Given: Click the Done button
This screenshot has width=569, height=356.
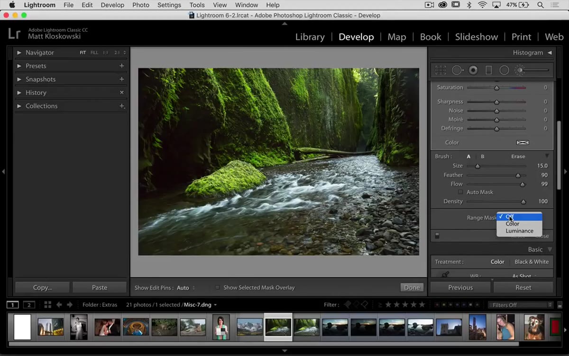Looking at the screenshot, I should (412, 288).
